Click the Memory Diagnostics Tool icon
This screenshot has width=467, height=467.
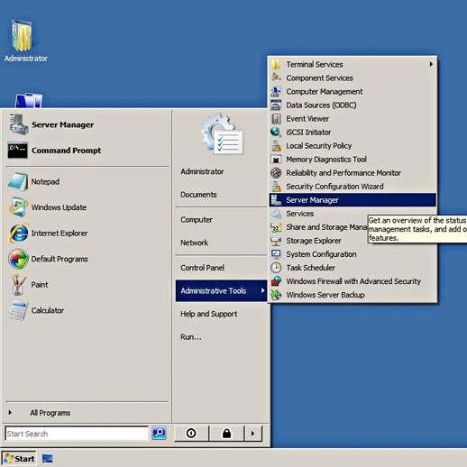point(276,160)
